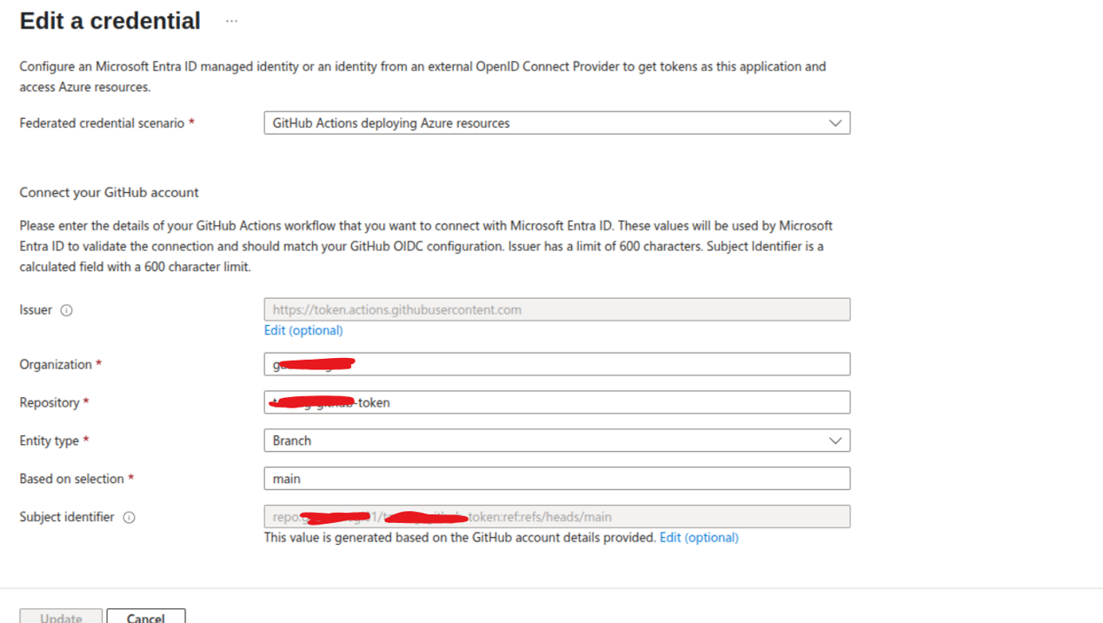The image size is (1103, 623).
Task: Click inside the Repository input field
Action: click(x=556, y=401)
